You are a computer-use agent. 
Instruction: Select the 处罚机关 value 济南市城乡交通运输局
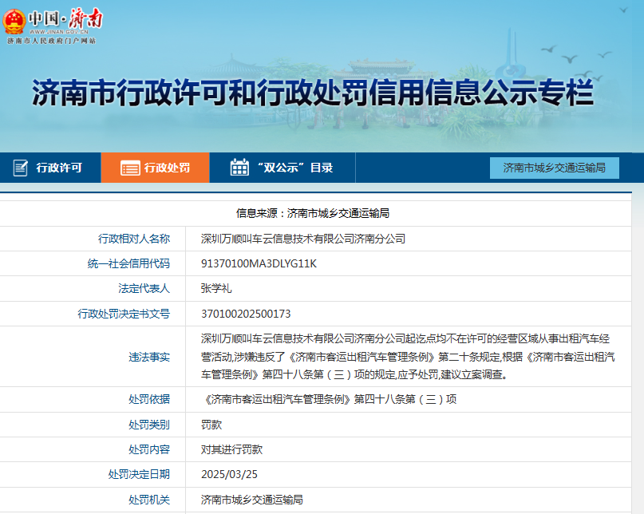coord(251,500)
